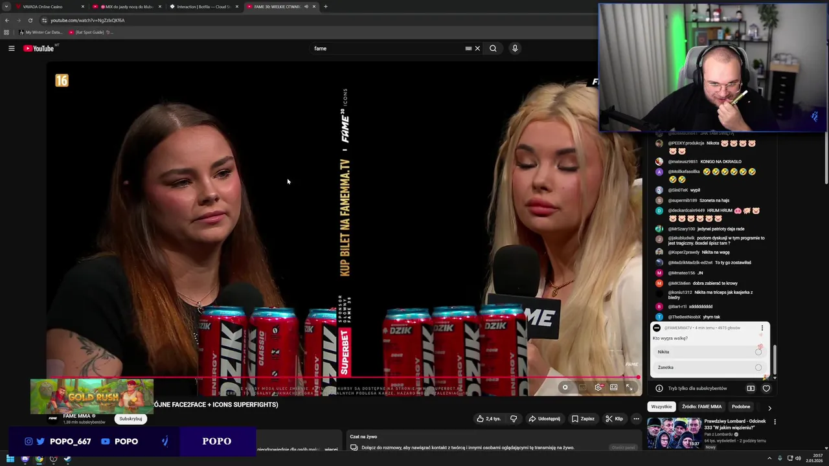This screenshot has height=466, width=829.
Task: Like the video (2,4 tys.)
Action: tap(489, 419)
